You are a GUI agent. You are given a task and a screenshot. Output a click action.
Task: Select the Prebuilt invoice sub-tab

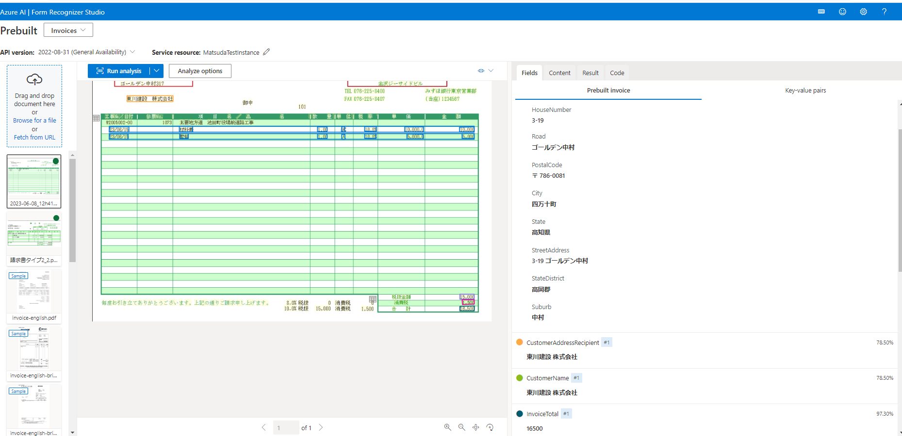608,90
